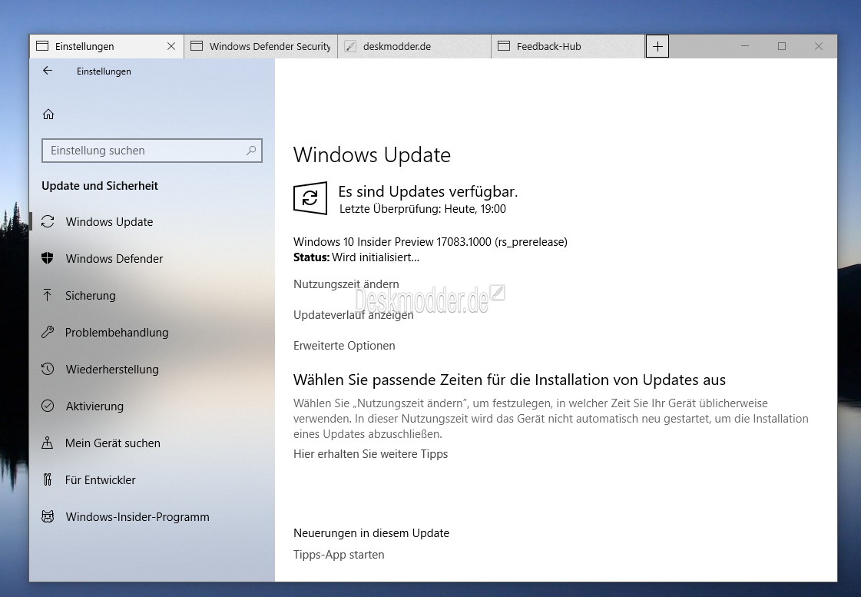Add a new tab with plus button
Image resolution: width=861 pixels, height=597 pixels.
pos(657,46)
